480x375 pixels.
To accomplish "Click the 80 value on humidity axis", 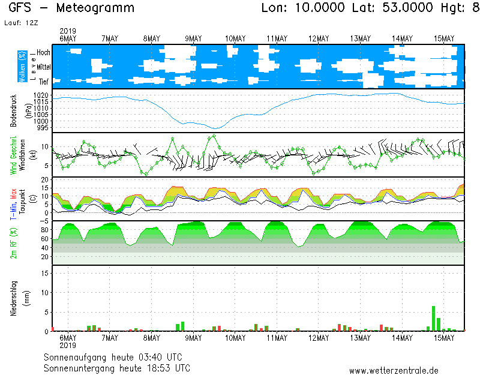I will tap(44, 230).
